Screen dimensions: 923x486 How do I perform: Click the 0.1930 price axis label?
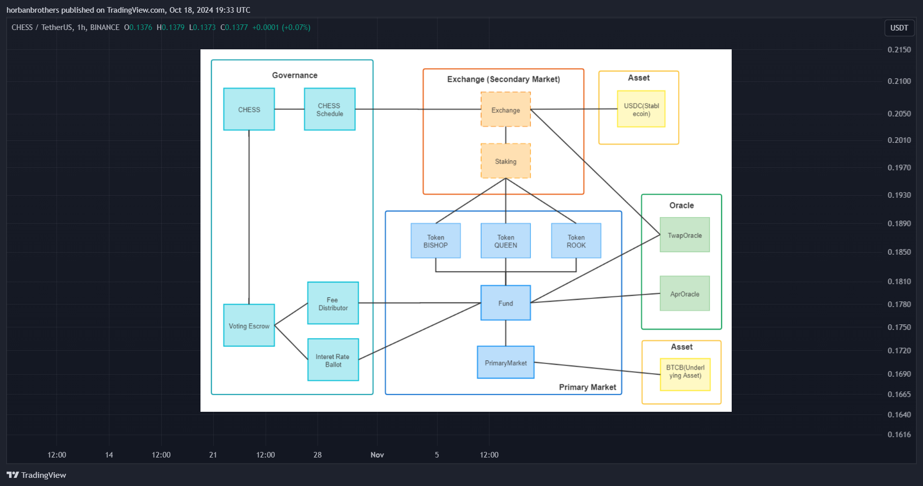[899, 195]
